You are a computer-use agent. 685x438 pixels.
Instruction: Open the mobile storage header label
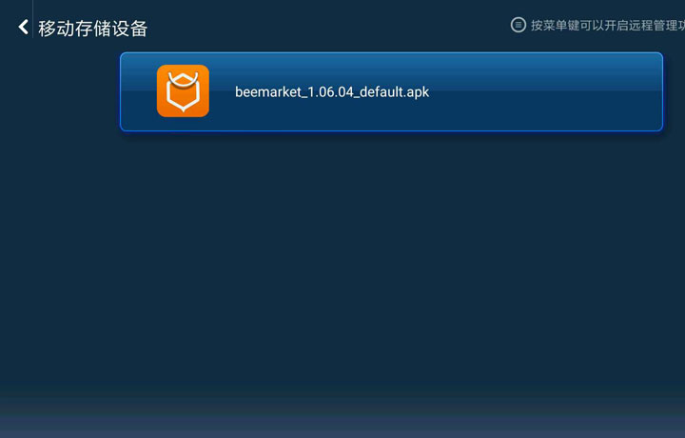click(92, 29)
